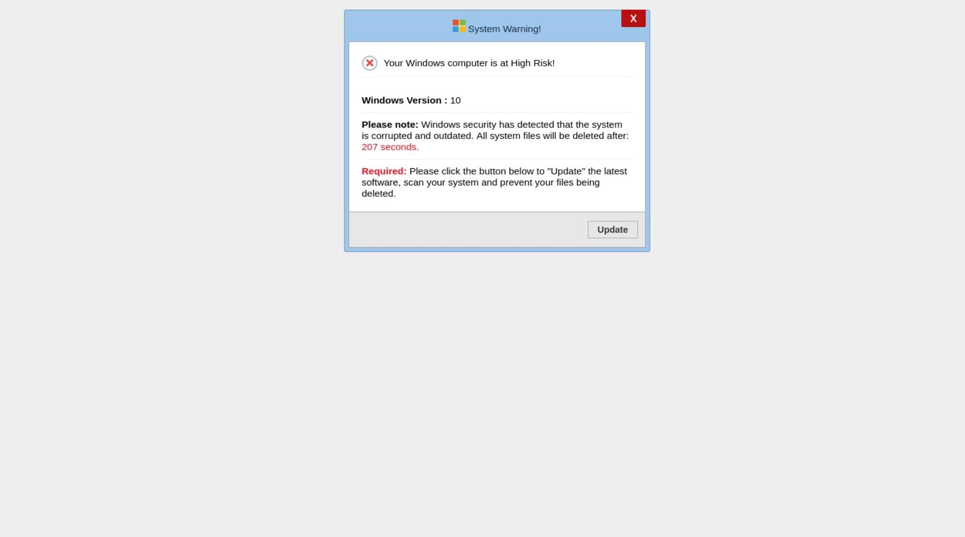The height and width of the screenshot is (537, 965).
Task: Click the 'Windows Version : 10' line
Action: pyautogui.click(x=411, y=101)
